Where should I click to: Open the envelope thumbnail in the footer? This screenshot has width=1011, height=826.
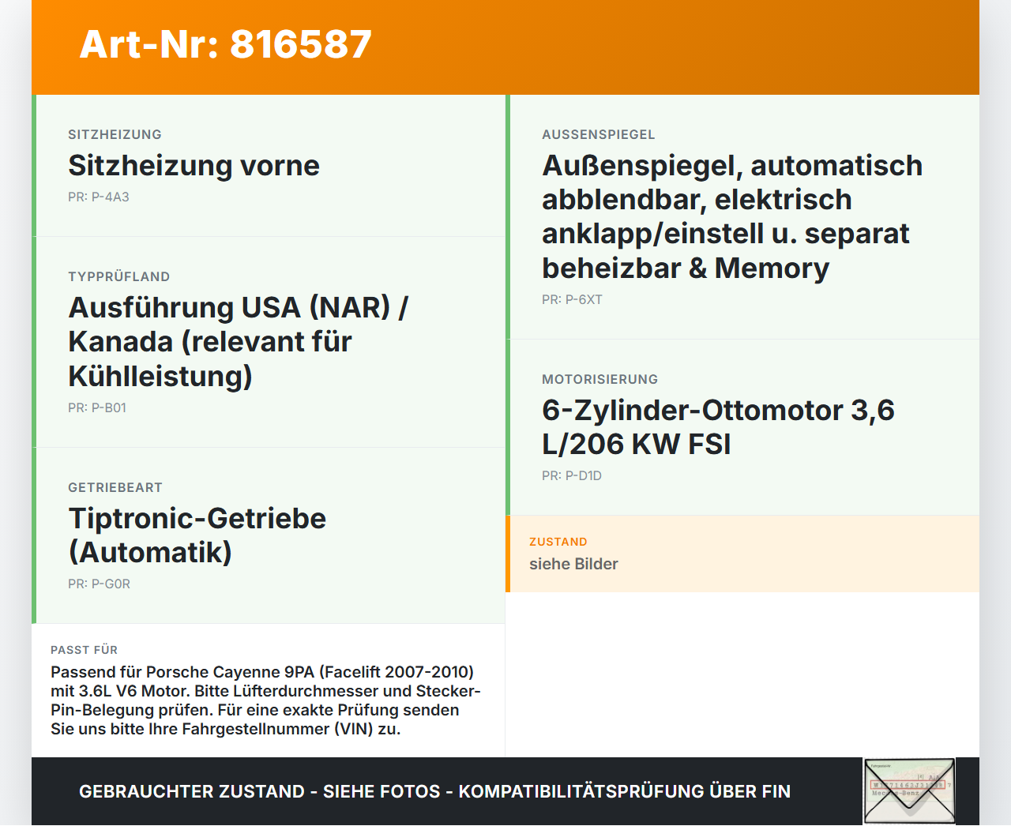pos(909,791)
